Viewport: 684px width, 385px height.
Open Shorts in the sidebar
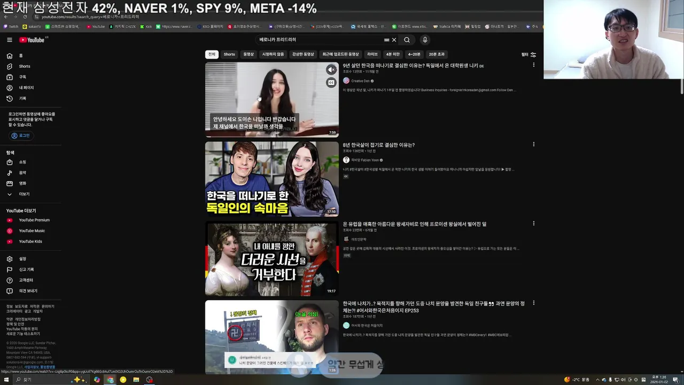30,66
